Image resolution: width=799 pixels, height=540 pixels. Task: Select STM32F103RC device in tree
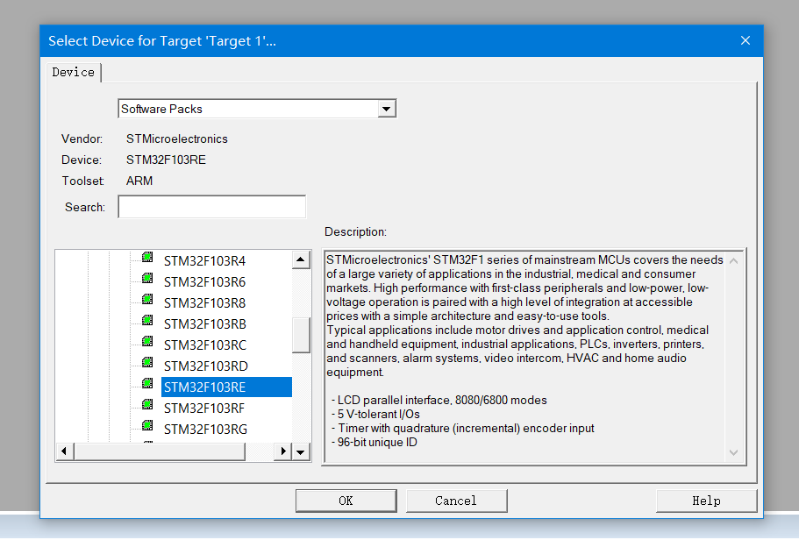205,345
